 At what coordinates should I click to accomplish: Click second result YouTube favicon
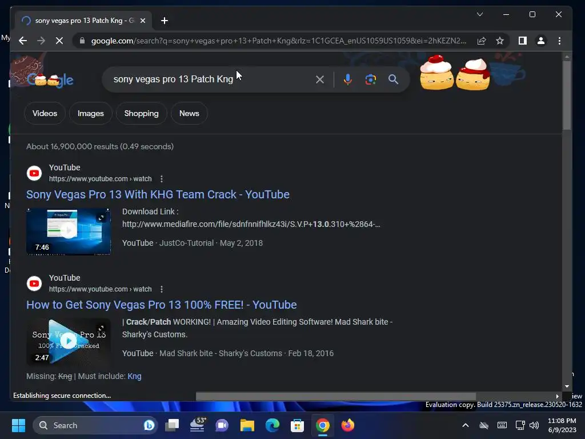coord(34,284)
